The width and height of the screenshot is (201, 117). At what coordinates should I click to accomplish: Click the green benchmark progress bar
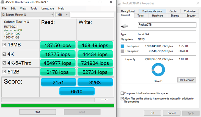pyautogui.click(x=58, y=105)
